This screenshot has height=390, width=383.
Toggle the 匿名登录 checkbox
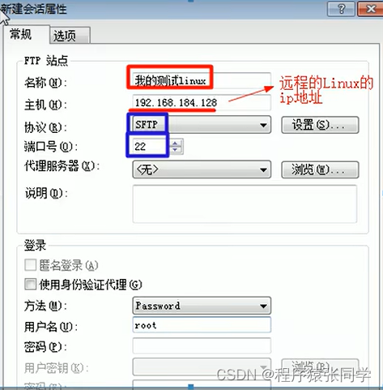[30, 265]
